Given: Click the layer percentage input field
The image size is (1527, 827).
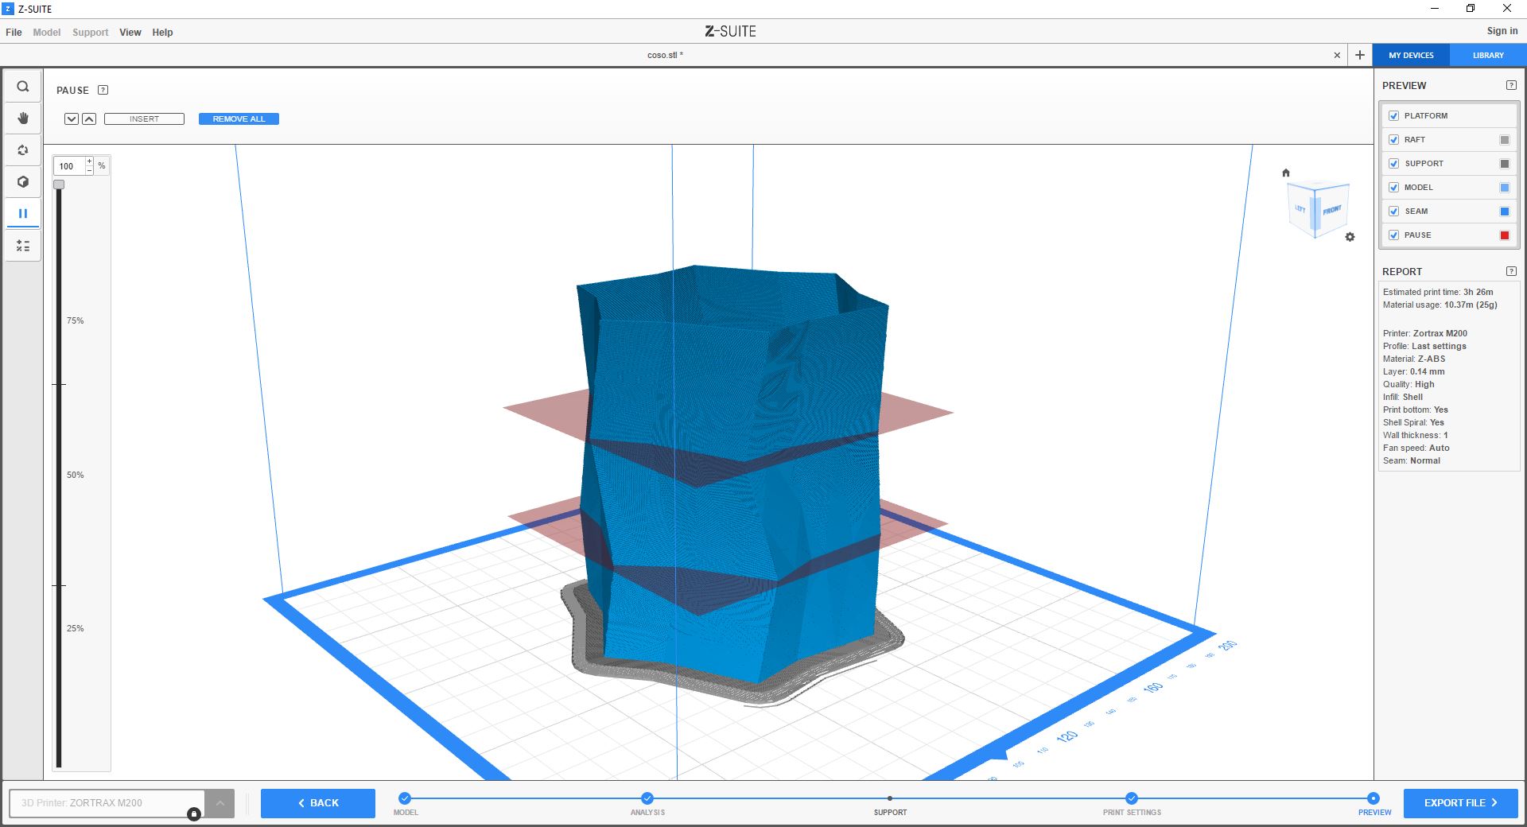Looking at the screenshot, I should tap(69, 166).
